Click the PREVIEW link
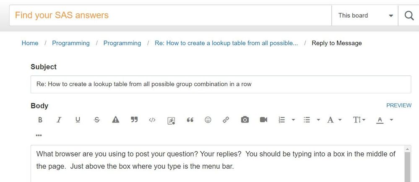The height and width of the screenshot is (182, 419). [x=399, y=105]
